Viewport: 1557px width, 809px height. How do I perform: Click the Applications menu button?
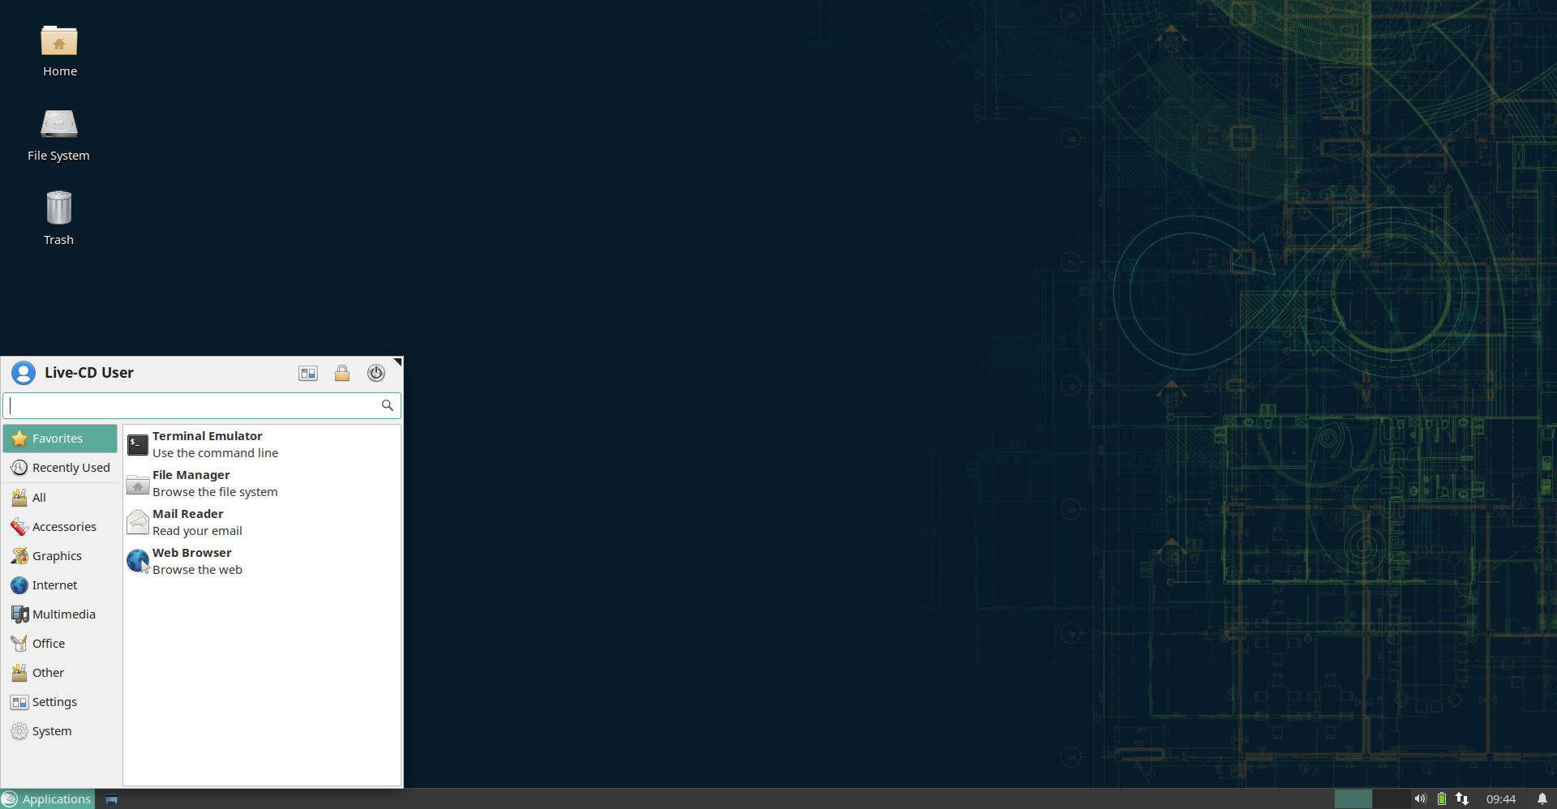pyautogui.click(x=48, y=799)
